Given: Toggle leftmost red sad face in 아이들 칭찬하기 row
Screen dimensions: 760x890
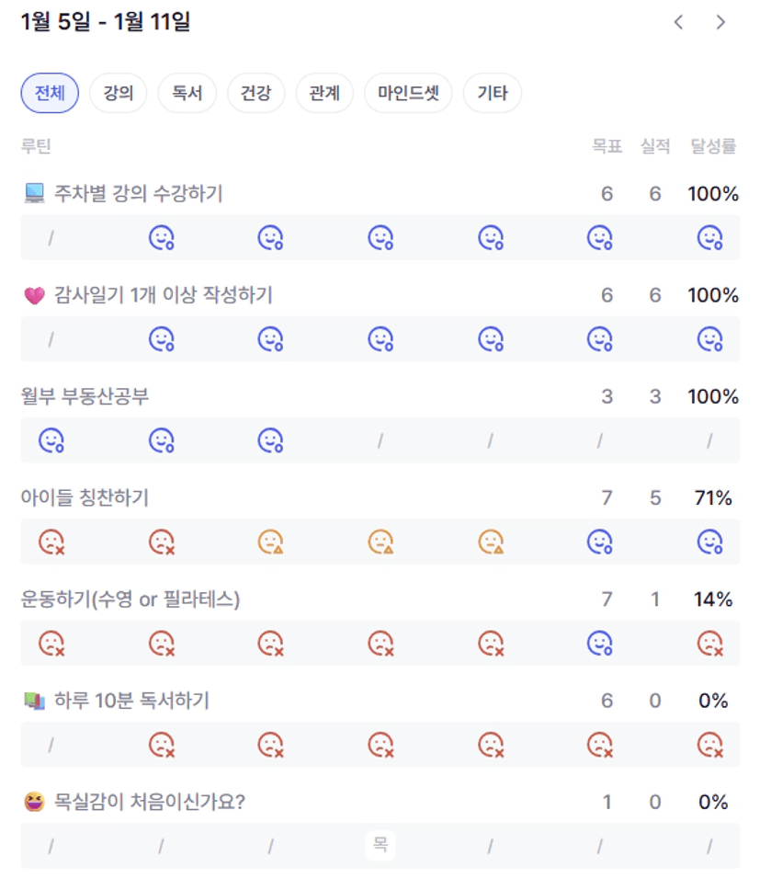Looking at the screenshot, I should (x=51, y=542).
